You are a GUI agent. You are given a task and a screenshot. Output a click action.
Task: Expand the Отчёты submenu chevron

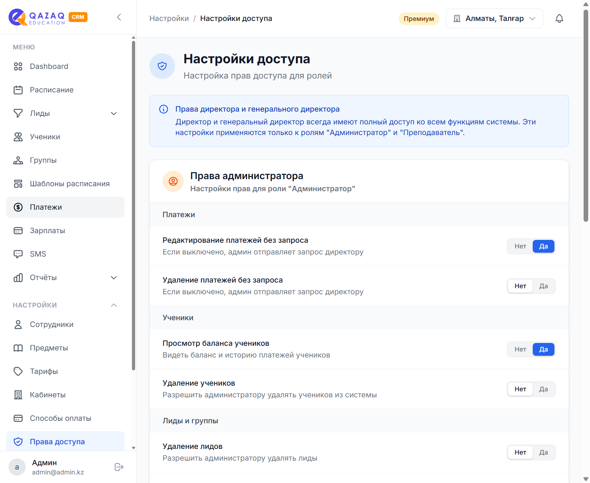[x=114, y=278]
